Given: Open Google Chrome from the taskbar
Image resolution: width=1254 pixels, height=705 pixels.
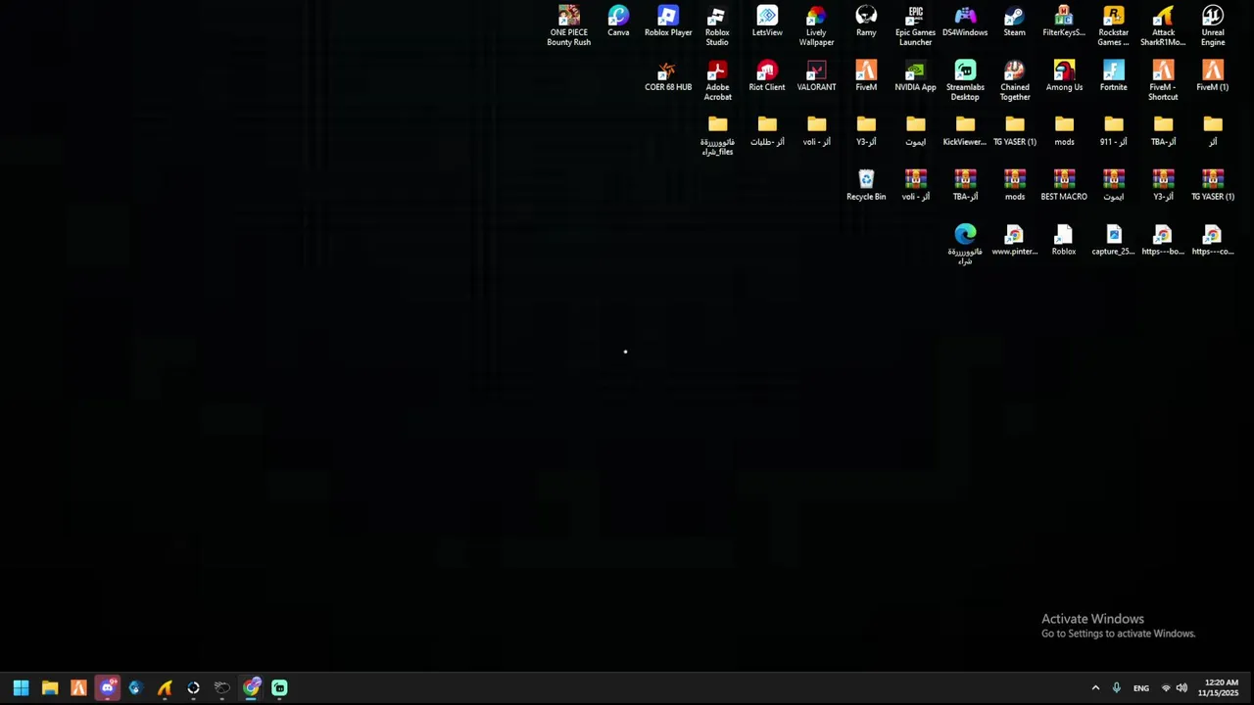Looking at the screenshot, I should 252,688.
